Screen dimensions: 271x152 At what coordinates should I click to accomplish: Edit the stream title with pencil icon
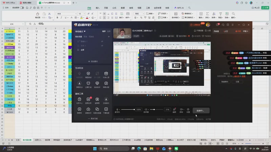155,30
